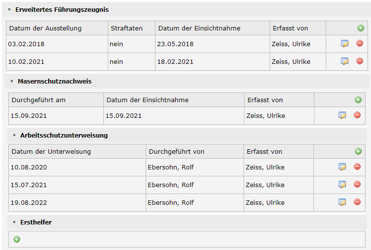Add a new Masernschutznachweis record

click(358, 100)
